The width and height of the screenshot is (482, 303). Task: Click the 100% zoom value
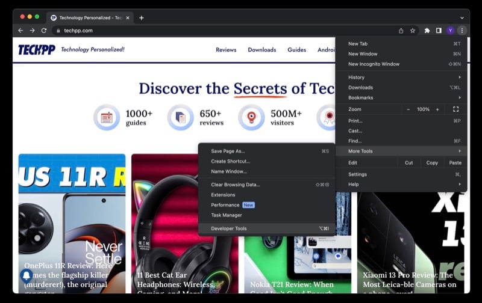(x=423, y=109)
